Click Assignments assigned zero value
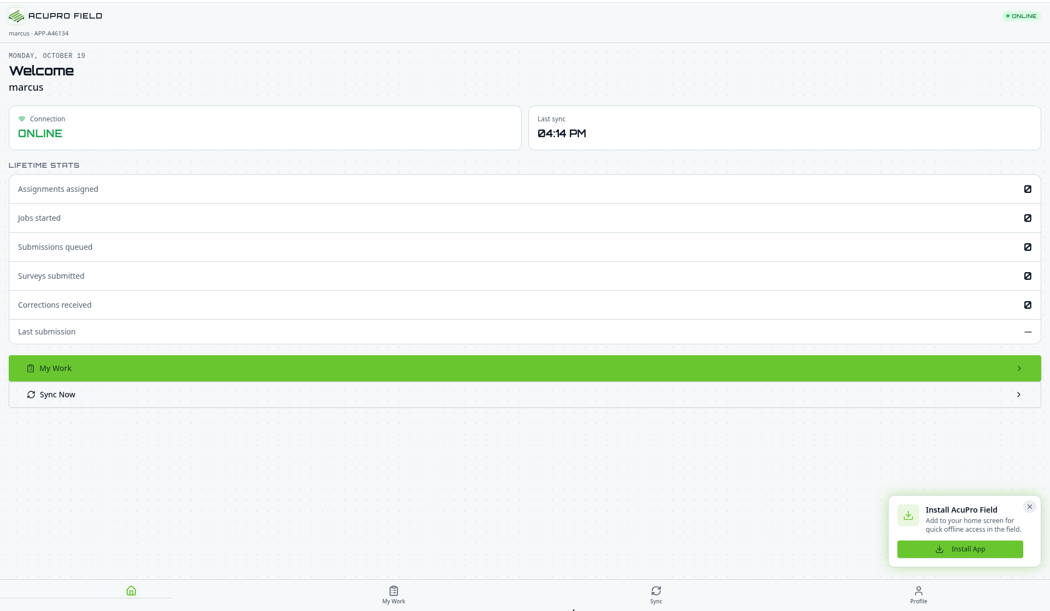1050x611 pixels. coord(1028,189)
